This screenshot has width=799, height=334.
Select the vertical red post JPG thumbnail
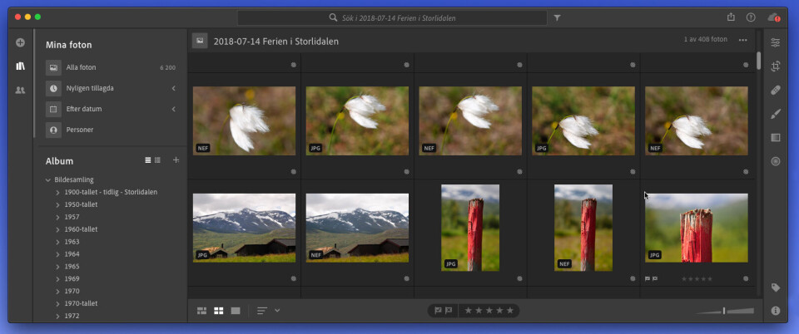(x=470, y=228)
